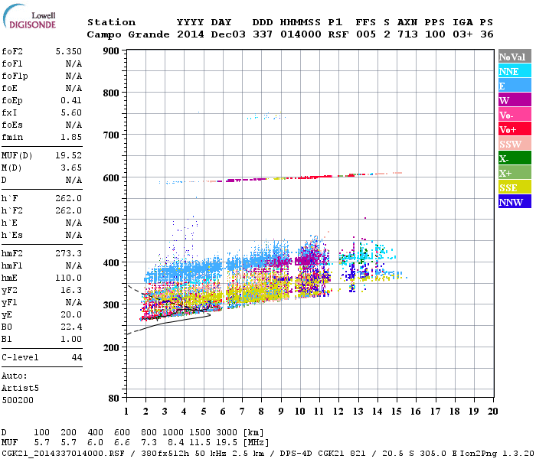Click the AXN value 713
Viewport: 536px width, 459px height.
tap(407, 34)
